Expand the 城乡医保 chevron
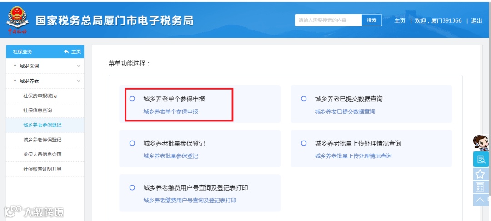Image resolution: width=491 pixels, height=221 pixels. pyautogui.click(x=79, y=66)
